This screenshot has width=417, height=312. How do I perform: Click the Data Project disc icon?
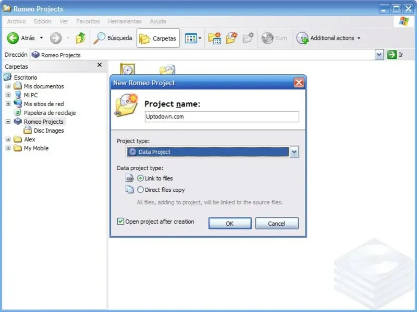tap(132, 152)
